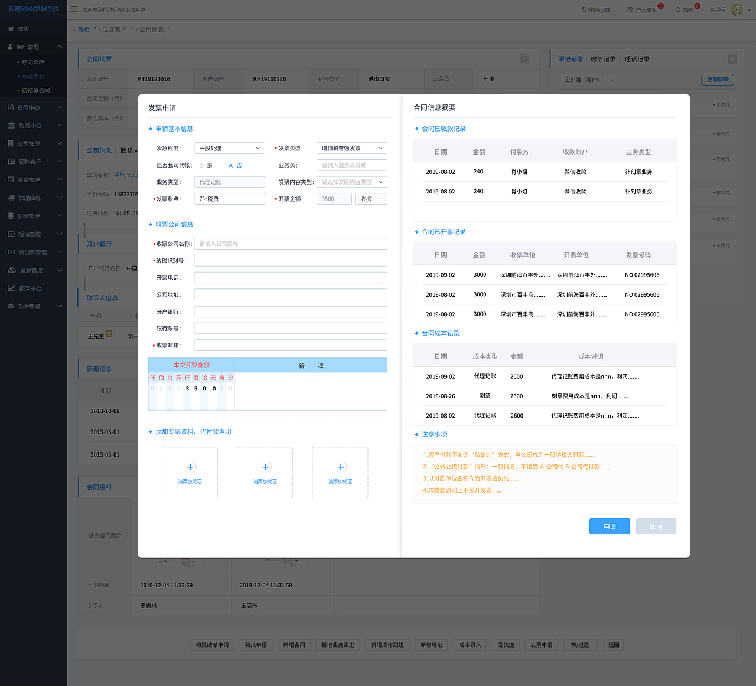Open the 知识问答 help icon
Image resolution: width=756 pixels, height=686 pixels.
click(x=583, y=10)
